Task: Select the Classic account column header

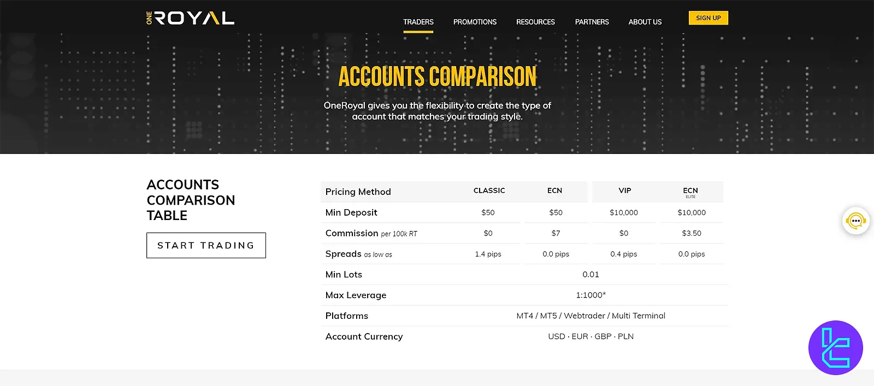Action: tap(489, 191)
